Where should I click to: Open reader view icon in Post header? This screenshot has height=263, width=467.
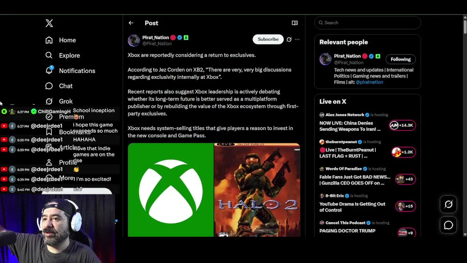295,23
